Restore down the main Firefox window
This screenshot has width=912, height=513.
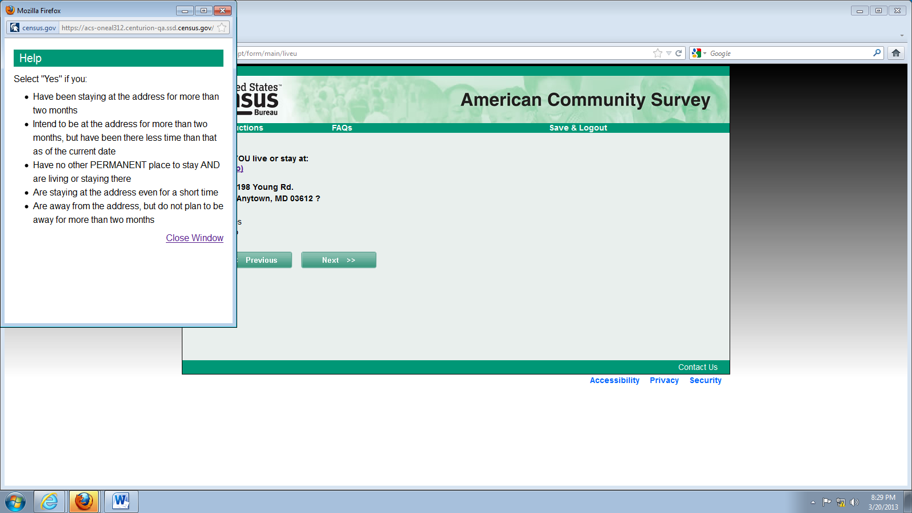click(x=878, y=10)
